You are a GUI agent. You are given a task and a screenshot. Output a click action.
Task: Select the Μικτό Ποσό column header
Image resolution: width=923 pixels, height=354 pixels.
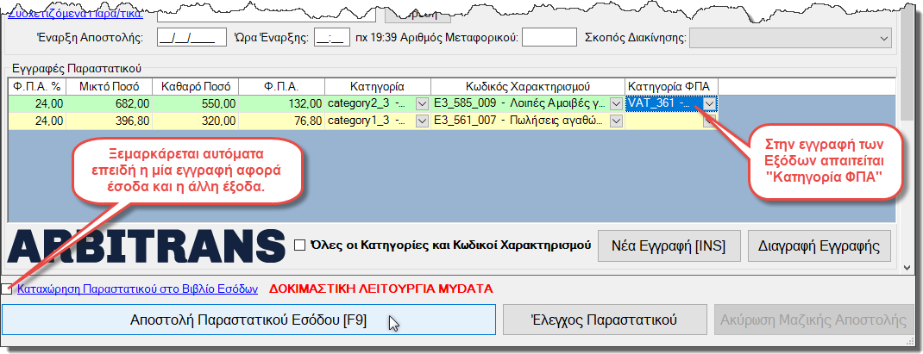[x=109, y=86]
